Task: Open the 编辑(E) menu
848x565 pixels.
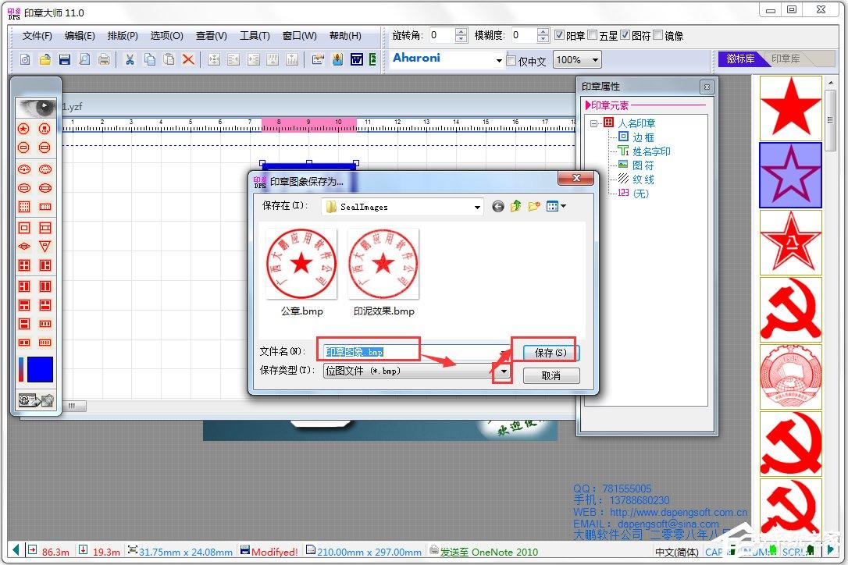Action: point(80,36)
